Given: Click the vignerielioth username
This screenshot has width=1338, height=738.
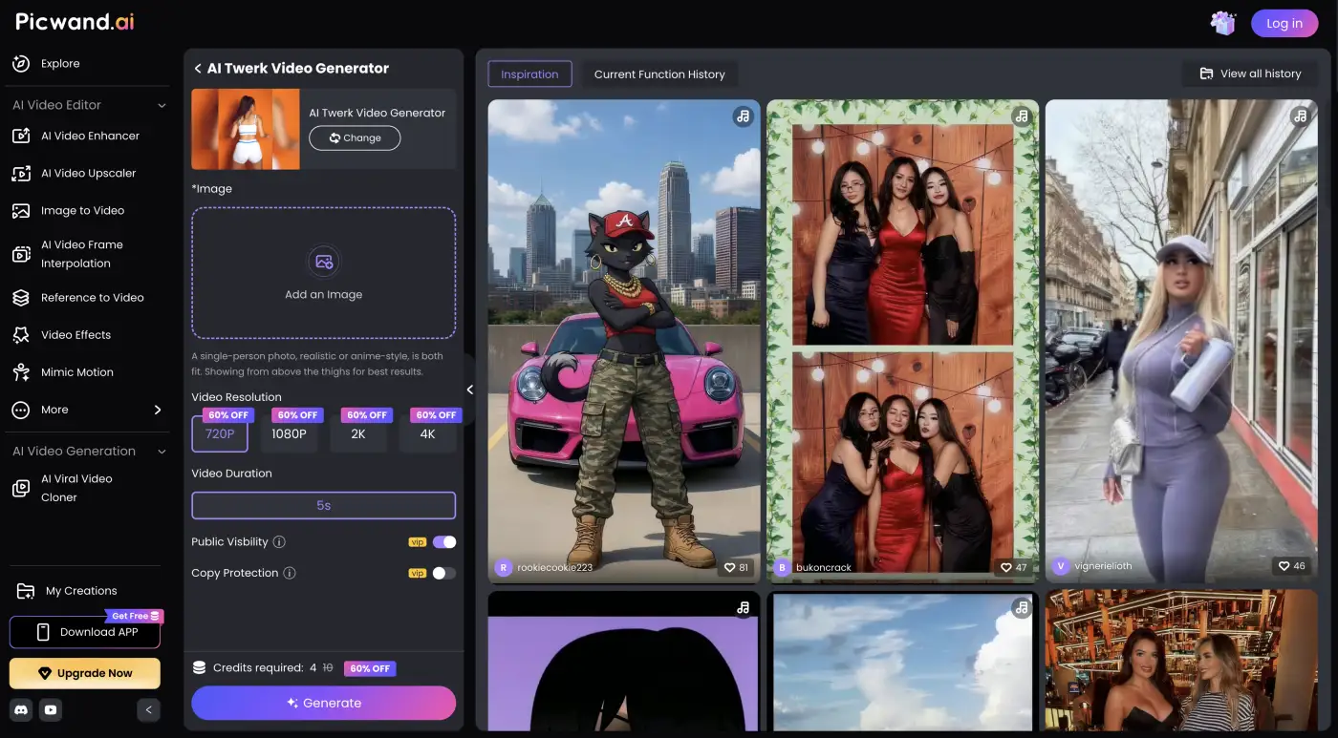Looking at the screenshot, I should click(x=1103, y=566).
